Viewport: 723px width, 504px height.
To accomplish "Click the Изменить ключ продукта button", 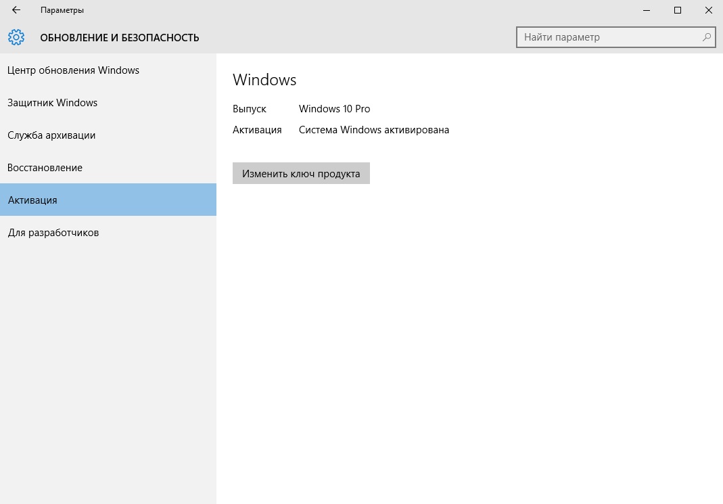I will click(301, 173).
